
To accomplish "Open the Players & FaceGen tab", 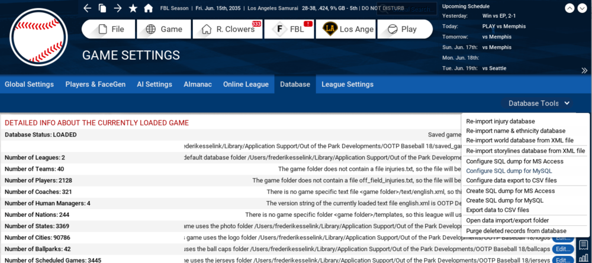I will 95,85.
